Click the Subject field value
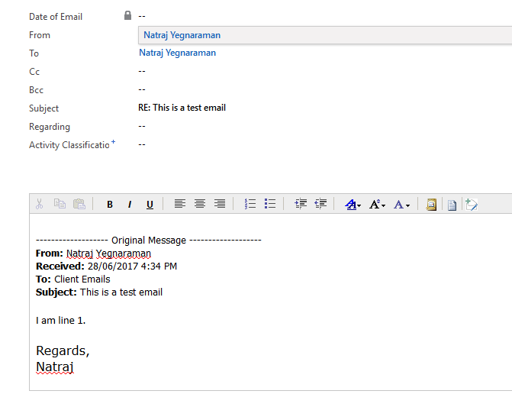 (x=182, y=108)
